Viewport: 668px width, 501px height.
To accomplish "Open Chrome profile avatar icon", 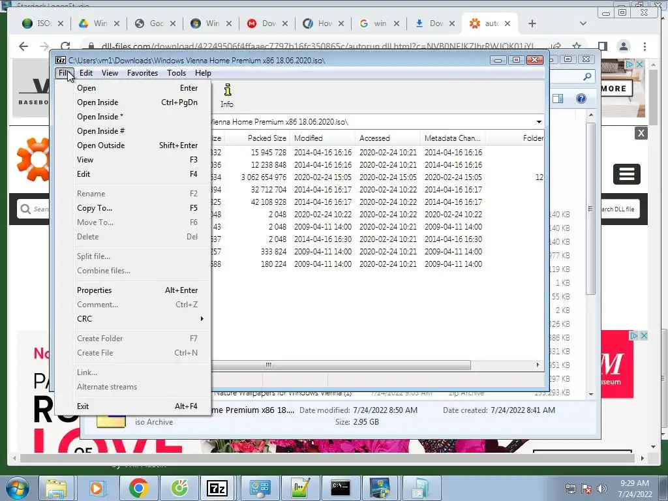I will pos(624,46).
